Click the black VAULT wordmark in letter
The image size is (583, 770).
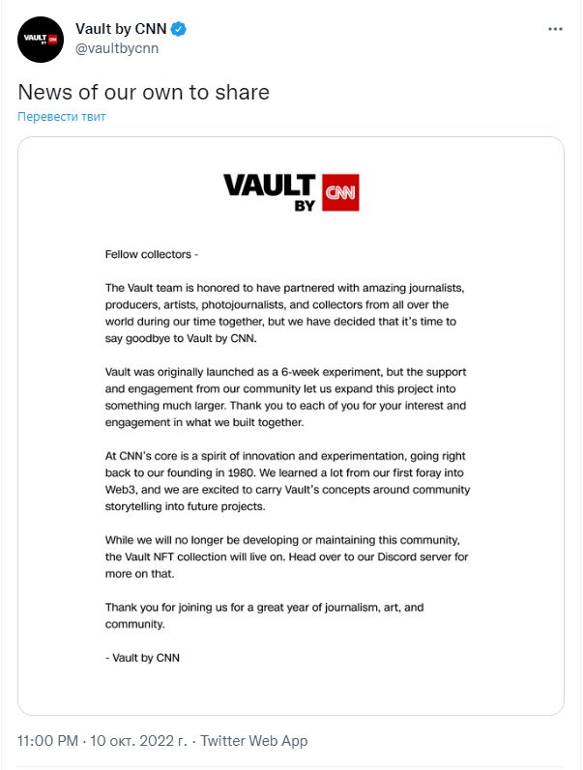270,185
